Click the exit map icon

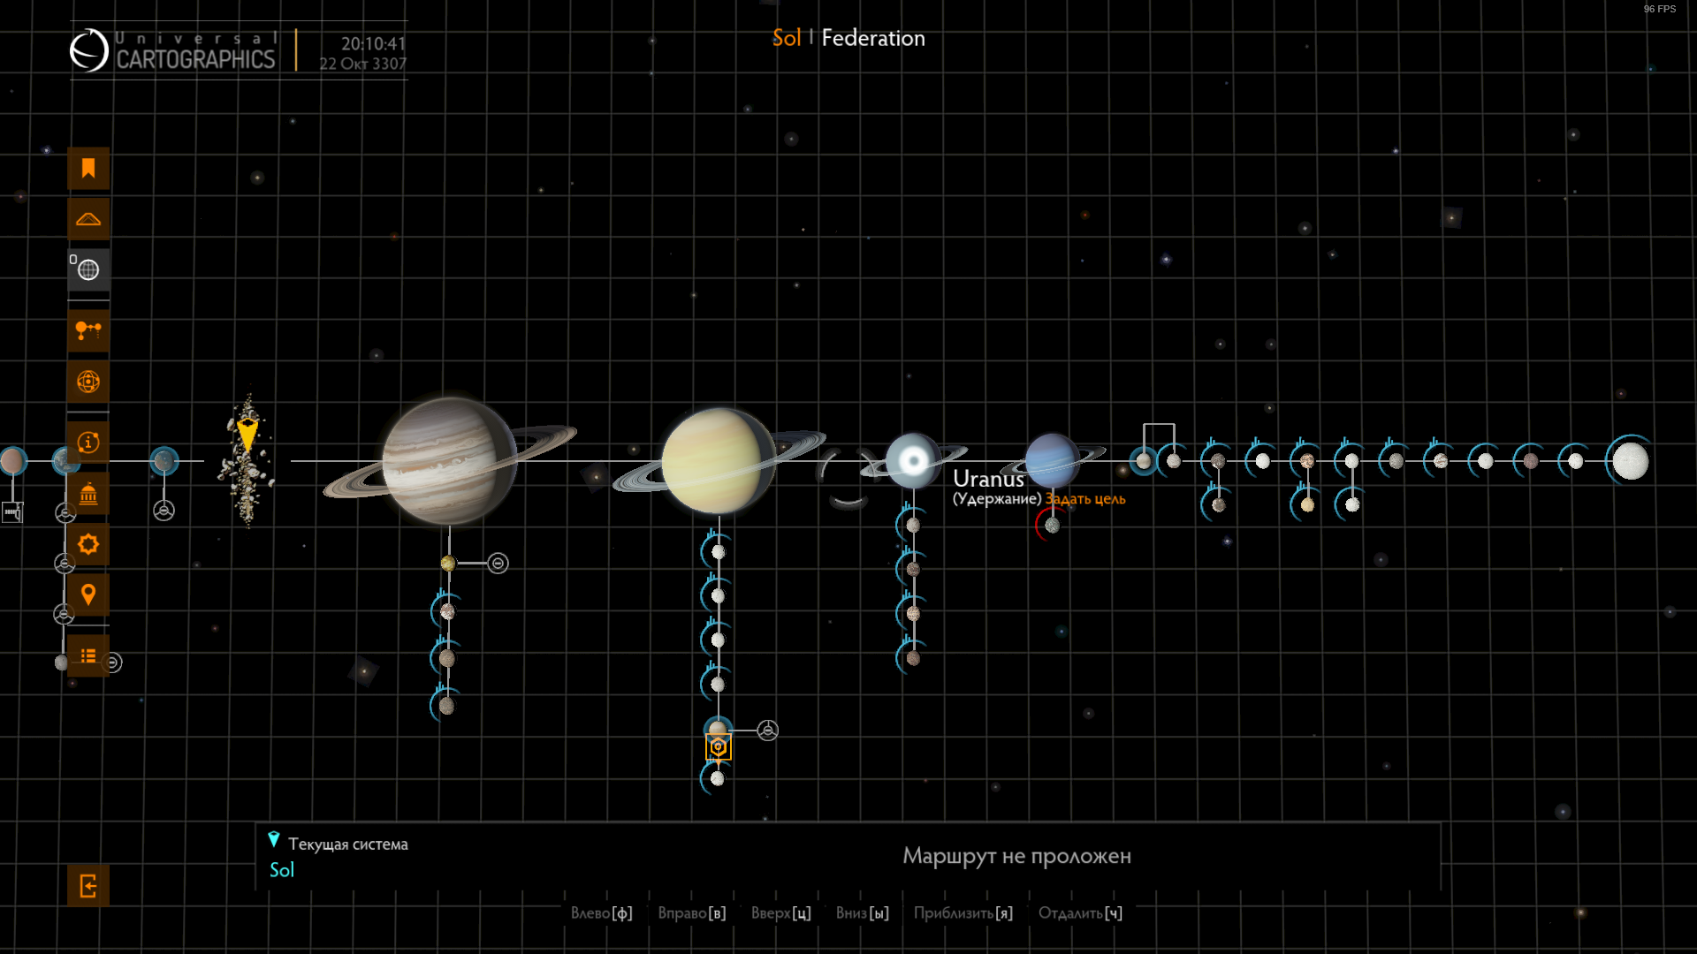pos(88,886)
